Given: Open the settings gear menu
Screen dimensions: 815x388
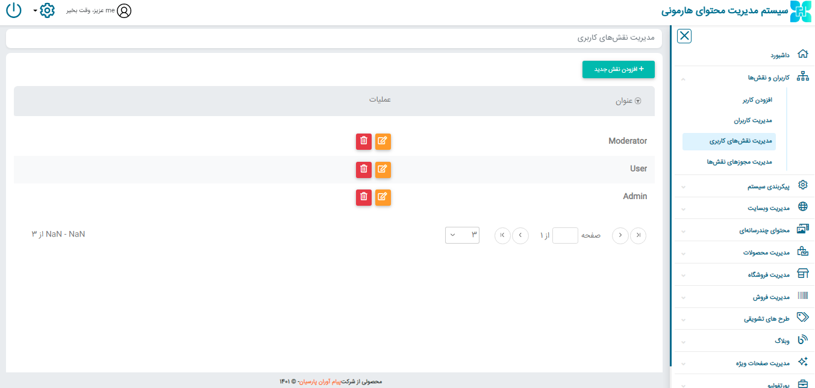Looking at the screenshot, I should 46,11.
